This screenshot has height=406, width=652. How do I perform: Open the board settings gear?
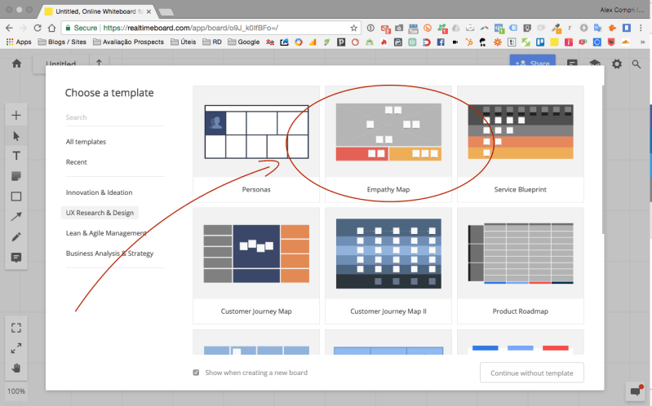617,64
